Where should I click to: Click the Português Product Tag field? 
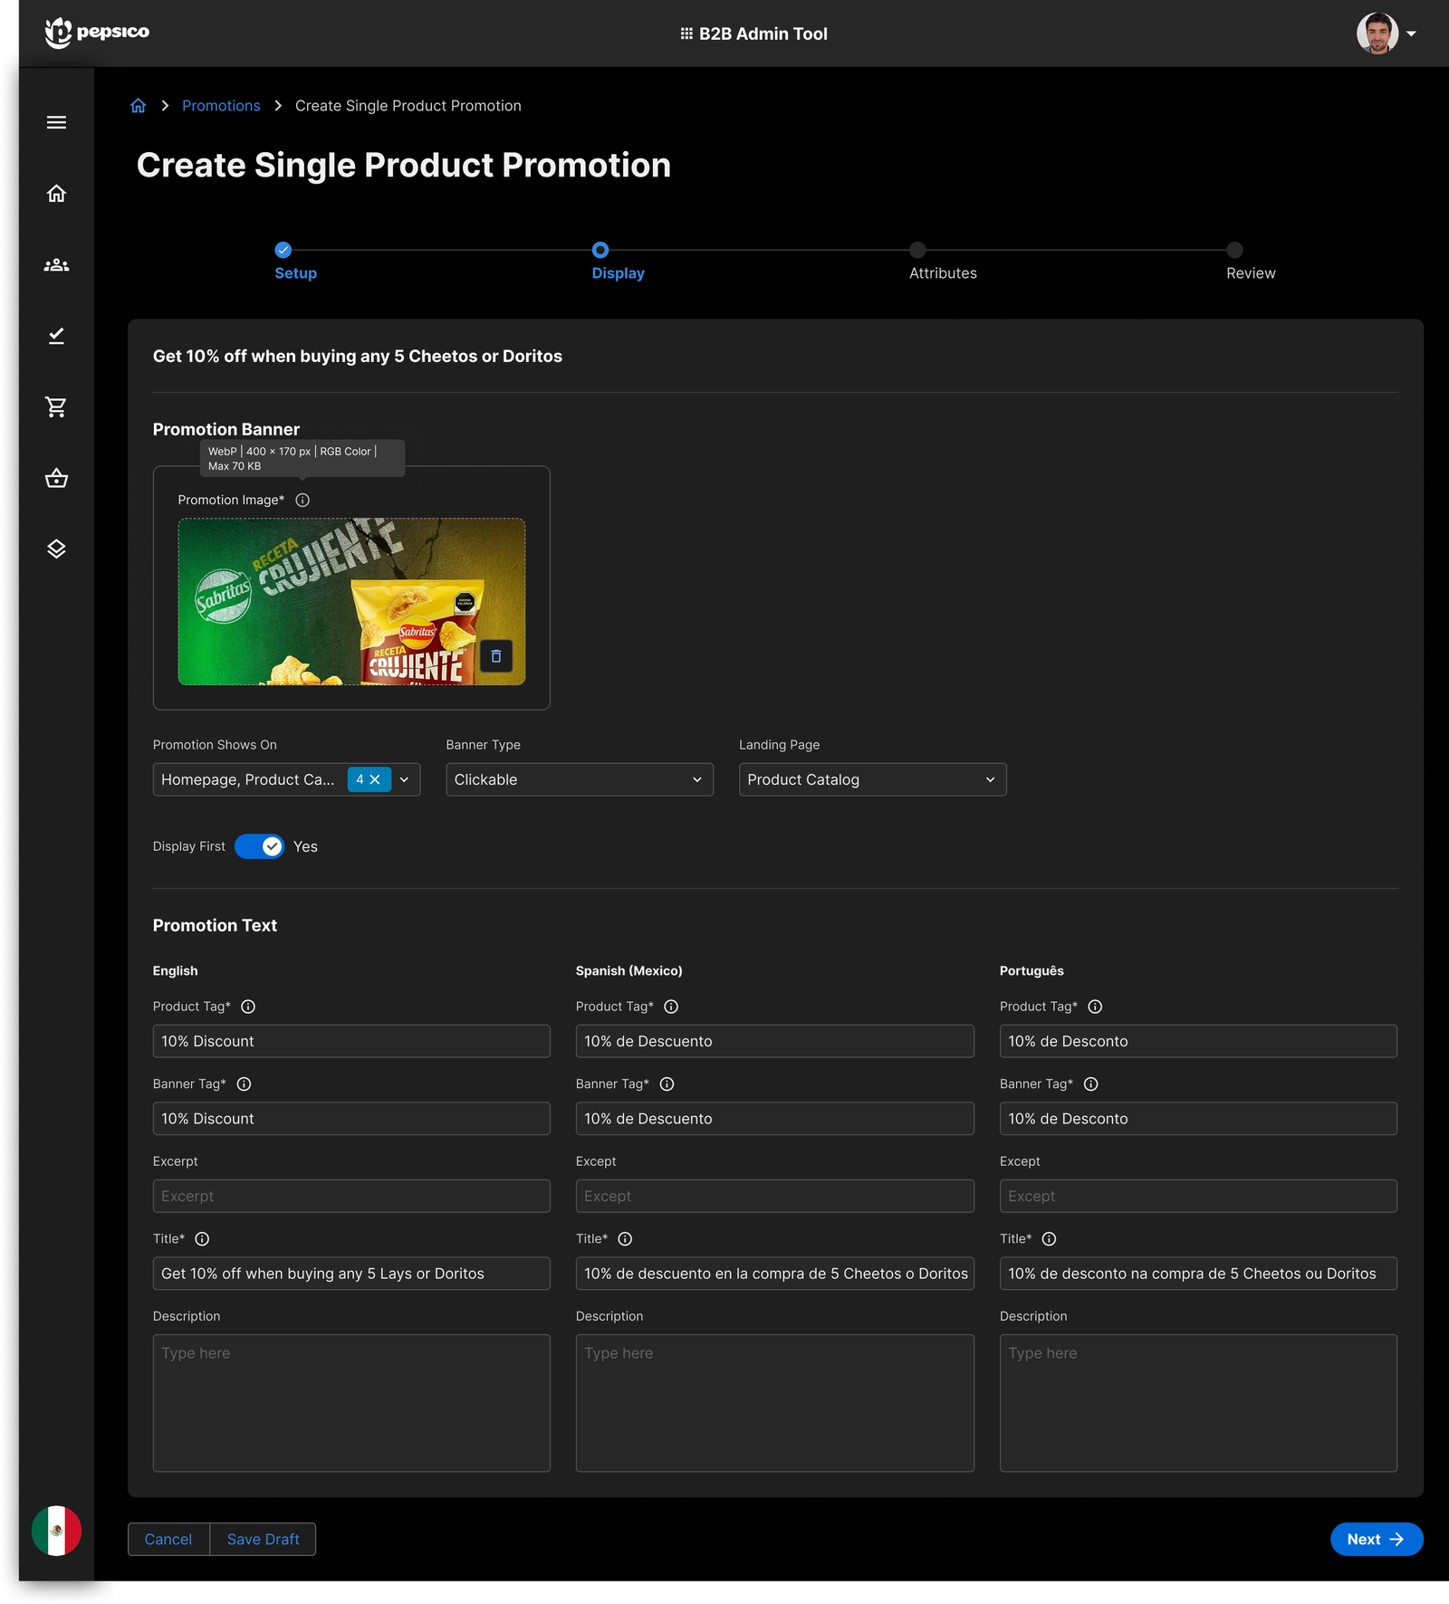(1198, 1041)
